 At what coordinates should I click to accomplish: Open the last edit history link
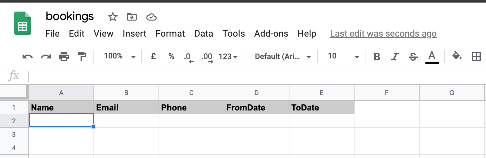pos(383,34)
